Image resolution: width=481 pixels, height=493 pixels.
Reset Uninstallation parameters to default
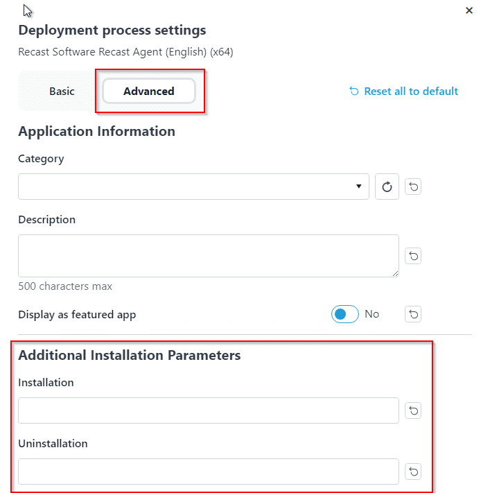(413, 472)
